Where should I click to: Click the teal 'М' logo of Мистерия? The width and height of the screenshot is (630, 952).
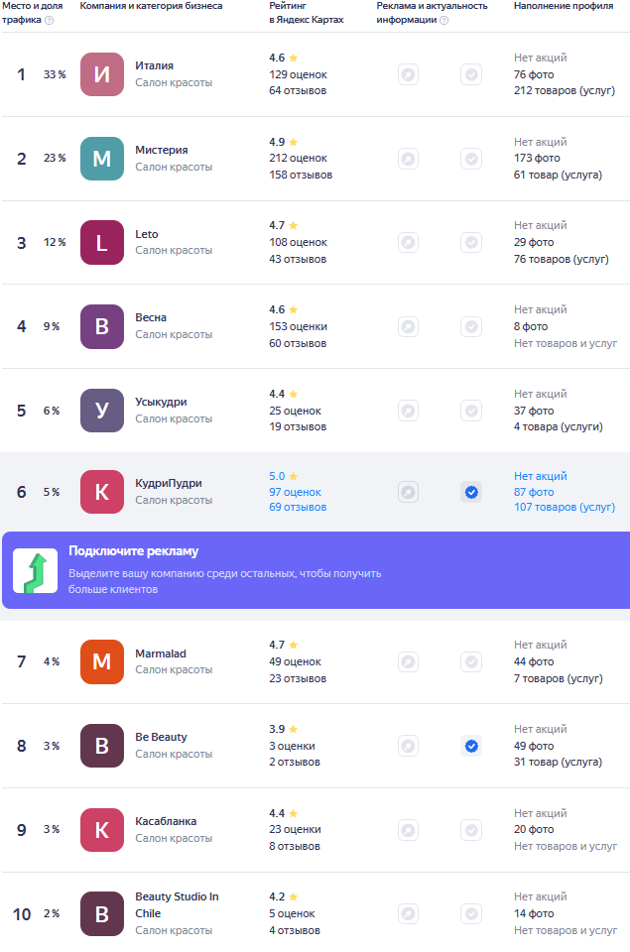(x=102, y=159)
